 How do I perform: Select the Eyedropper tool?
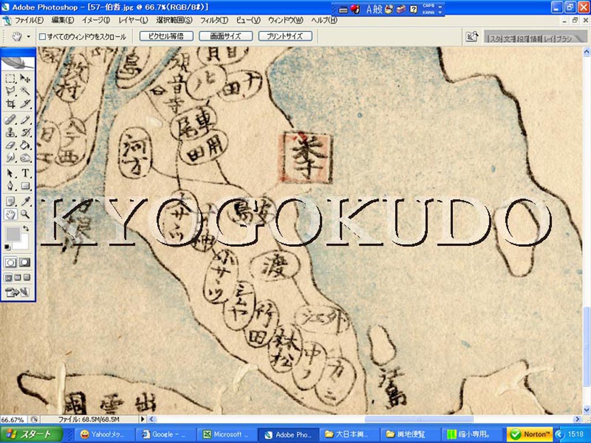25,201
